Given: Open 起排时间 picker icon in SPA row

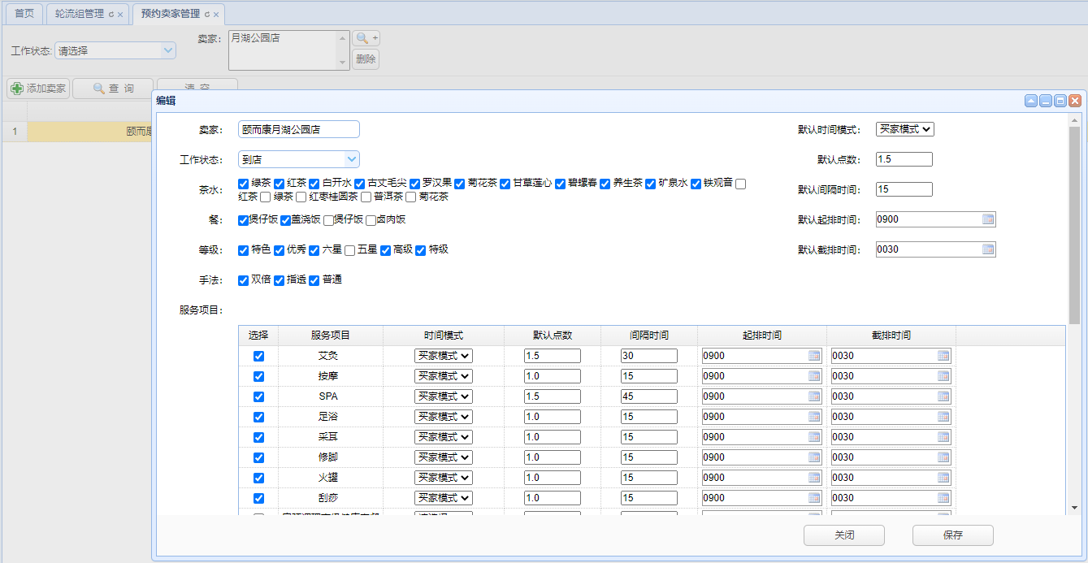Looking at the screenshot, I should [814, 396].
